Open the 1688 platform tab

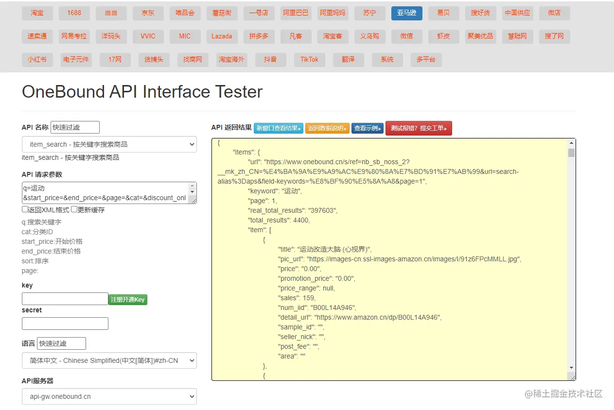pyautogui.click(x=74, y=13)
